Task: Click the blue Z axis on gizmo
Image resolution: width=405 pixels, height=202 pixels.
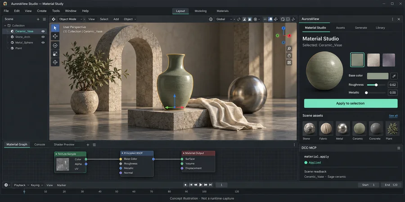Action: pyautogui.click(x=283, y=28)
